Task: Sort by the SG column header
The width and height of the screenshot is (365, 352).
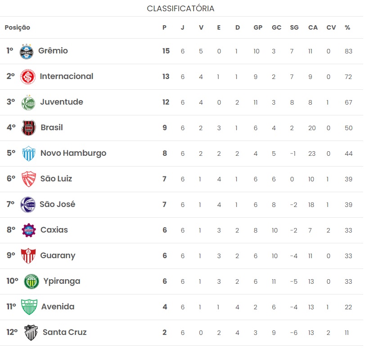Action: point(294,27)
